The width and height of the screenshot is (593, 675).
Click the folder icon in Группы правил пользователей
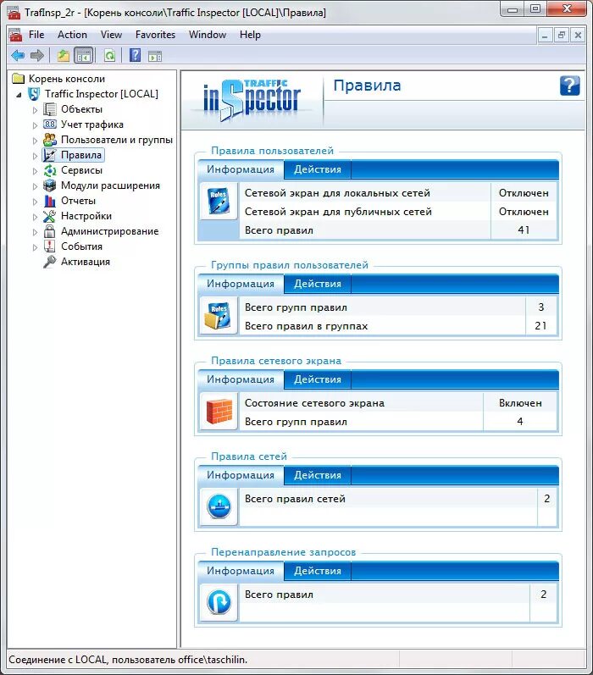218,316
